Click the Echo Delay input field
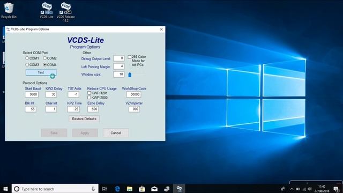Image resolution: width=343 pixels, height=193 pixels. [x=93, y=109]
